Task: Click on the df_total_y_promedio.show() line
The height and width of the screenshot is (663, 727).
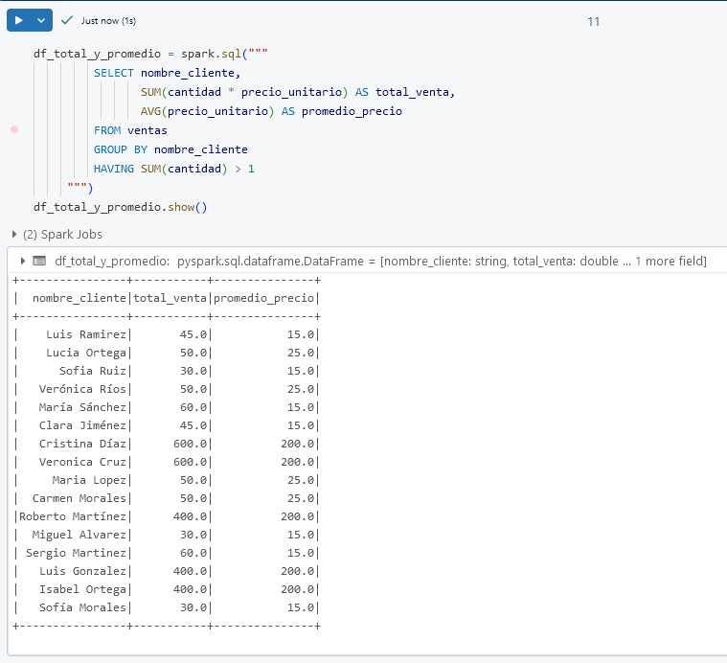Action: coord(120,207)
